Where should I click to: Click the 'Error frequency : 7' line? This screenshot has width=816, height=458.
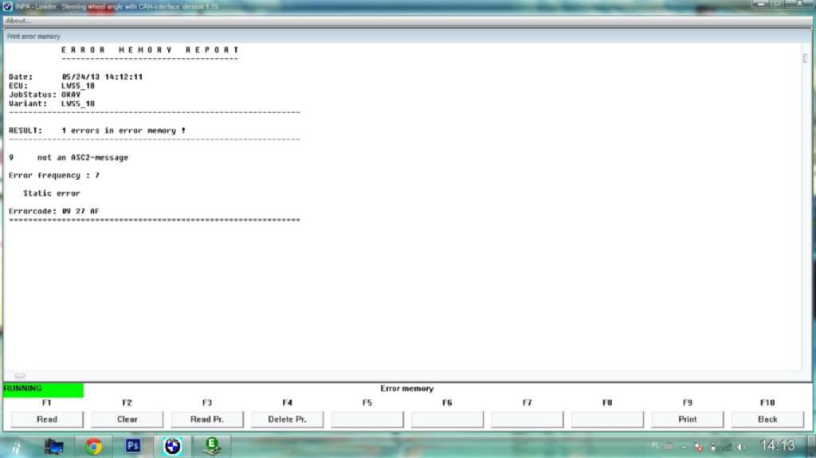click(x=54, y=175)
